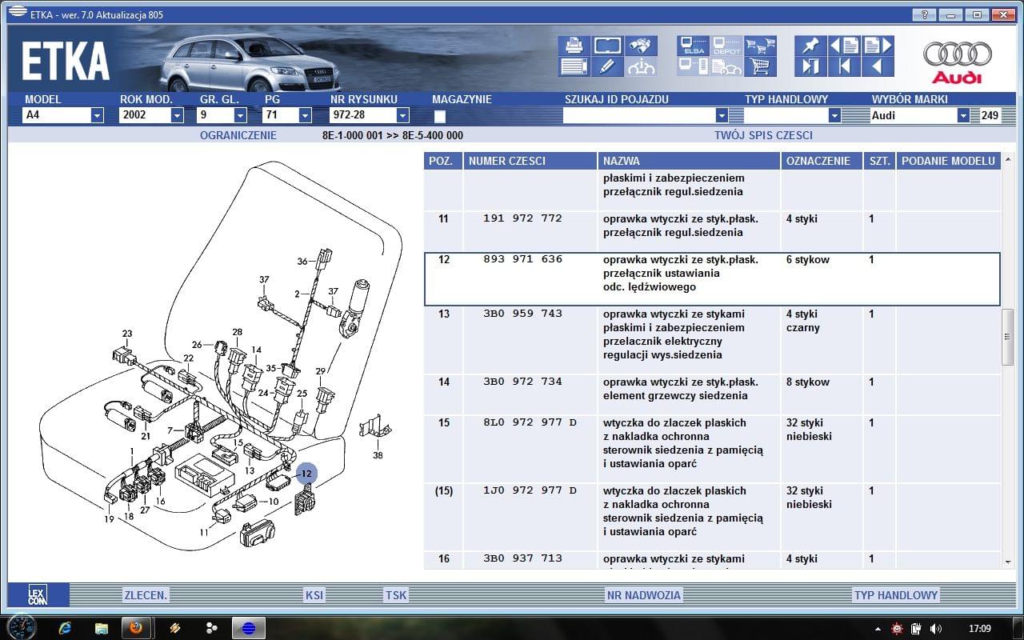Click the KSI bottom button
Screen dimensions: 1024x640
coord(314,595)
